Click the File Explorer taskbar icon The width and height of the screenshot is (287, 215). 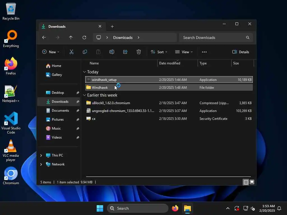[x=188, y=208]
